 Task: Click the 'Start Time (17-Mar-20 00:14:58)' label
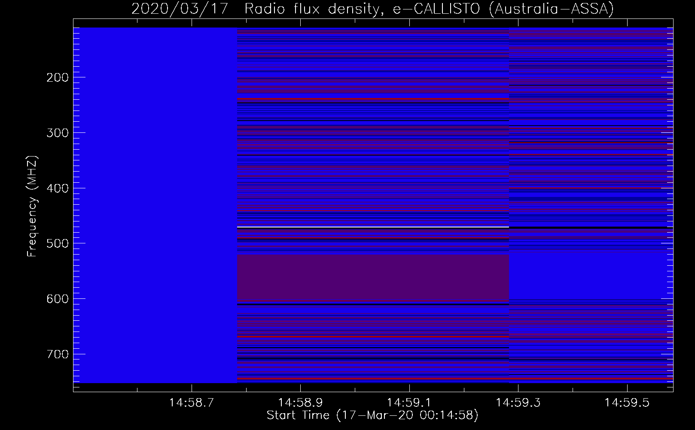[x=372, y=415]
